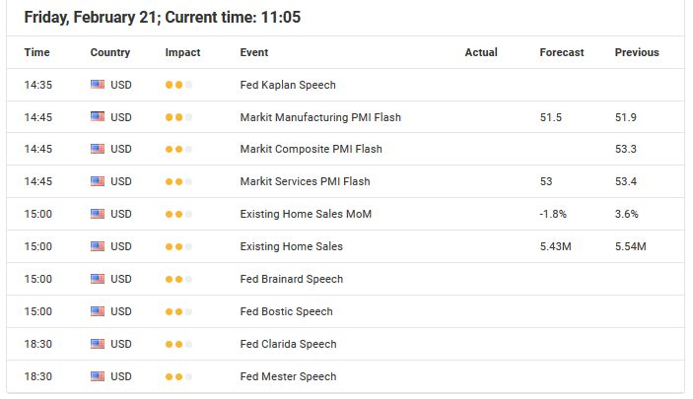
Task: Click the US flag icon beside Fed Kaplan Speech
Action: (98, 85)
